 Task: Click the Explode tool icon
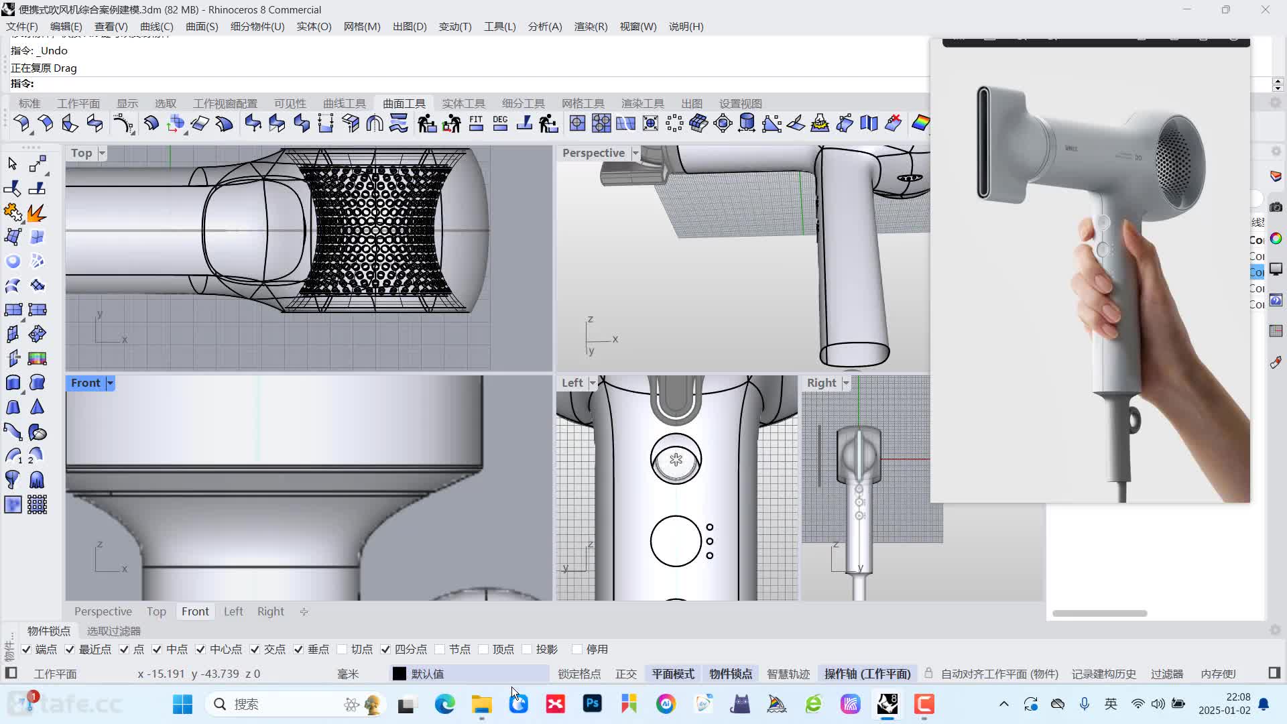[37, 213]
